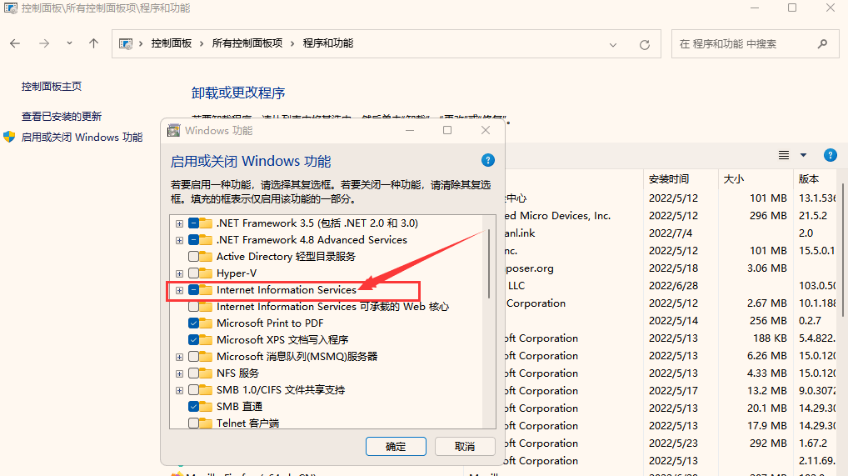
Task: Expand Hyper-V node
Action: (179, 273)
